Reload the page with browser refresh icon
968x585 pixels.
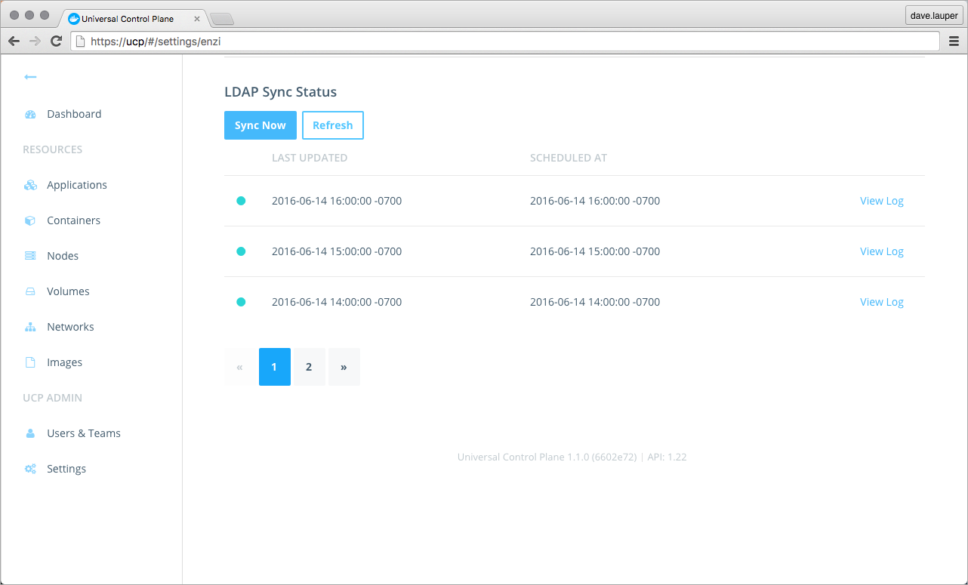click(56, 42)
